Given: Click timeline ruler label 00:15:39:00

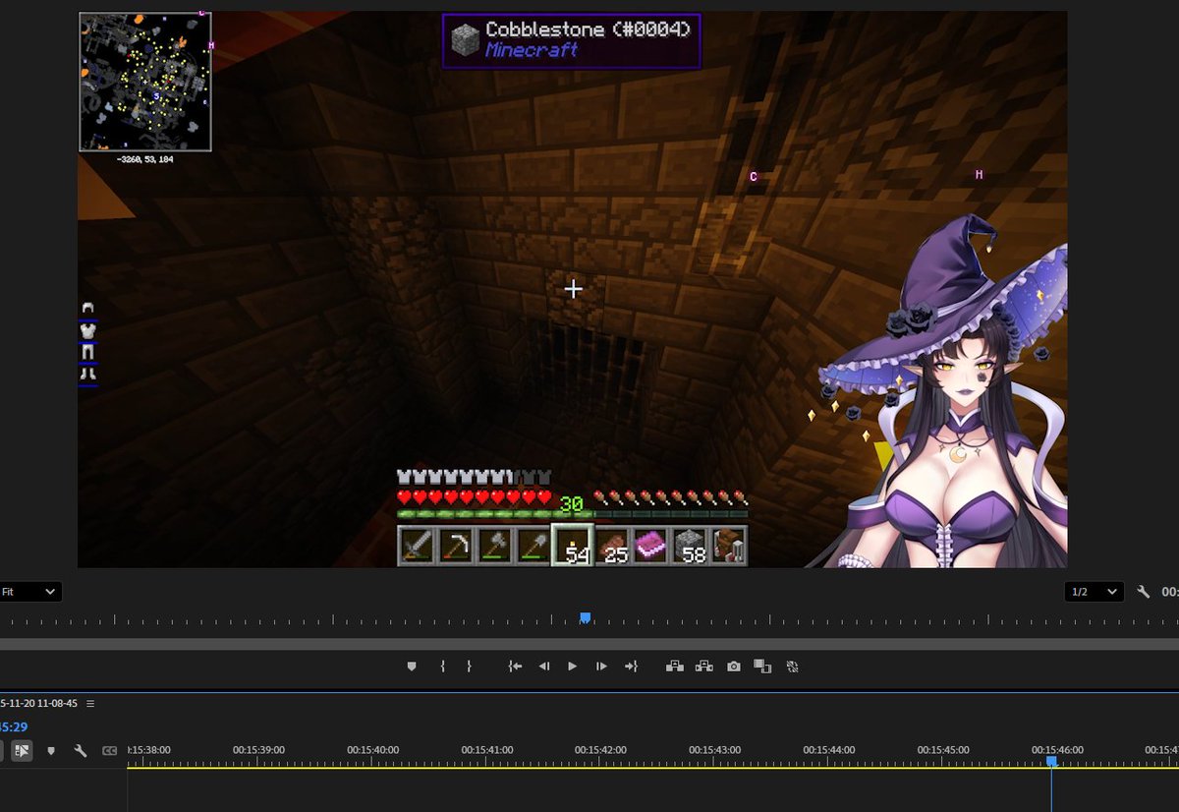Looking at the screenshot, I should (258, 750).
